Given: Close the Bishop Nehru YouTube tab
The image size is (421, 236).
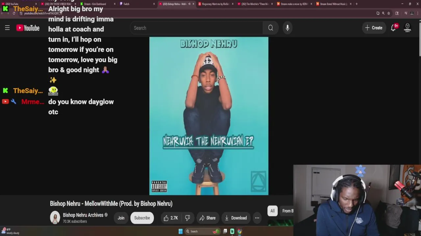Looking at the screenshot, I should [x=193, y=4].
